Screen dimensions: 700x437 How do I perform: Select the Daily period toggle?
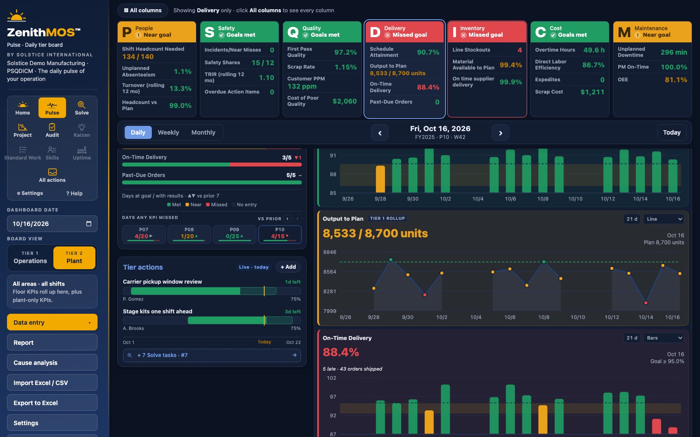[138, 132]
